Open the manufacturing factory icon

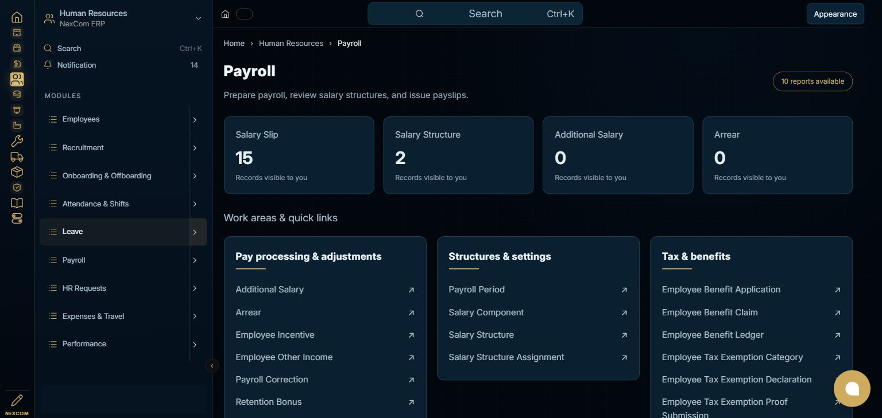click(x=17, y=126)
